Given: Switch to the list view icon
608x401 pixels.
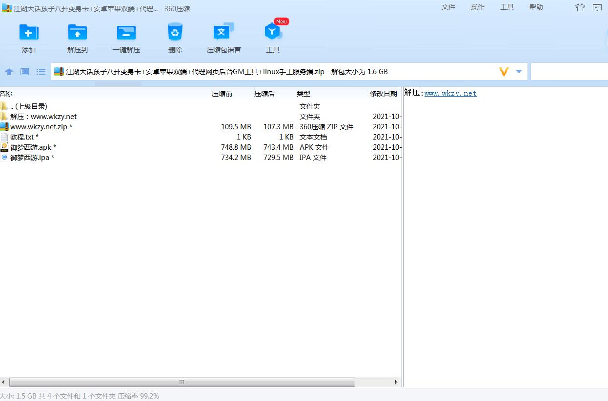Looking at the screenshot, I should pyautogui.click(x=41, y=72).
